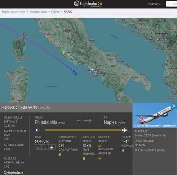This screenshot has width=177, height=175.
Task: Click the search magnifier icon
Action: point(169,4)
